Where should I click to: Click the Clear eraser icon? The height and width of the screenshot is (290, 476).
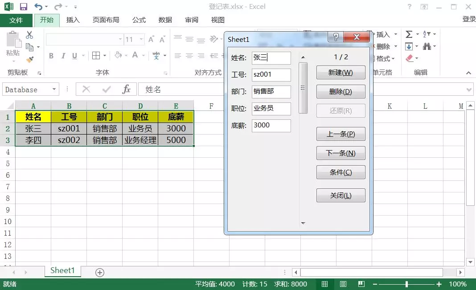pyautogui.click(x=409, y=58)
